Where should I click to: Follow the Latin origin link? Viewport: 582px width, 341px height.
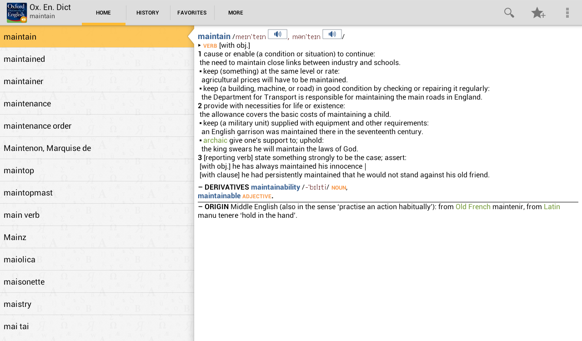click(x=552, y=206)
